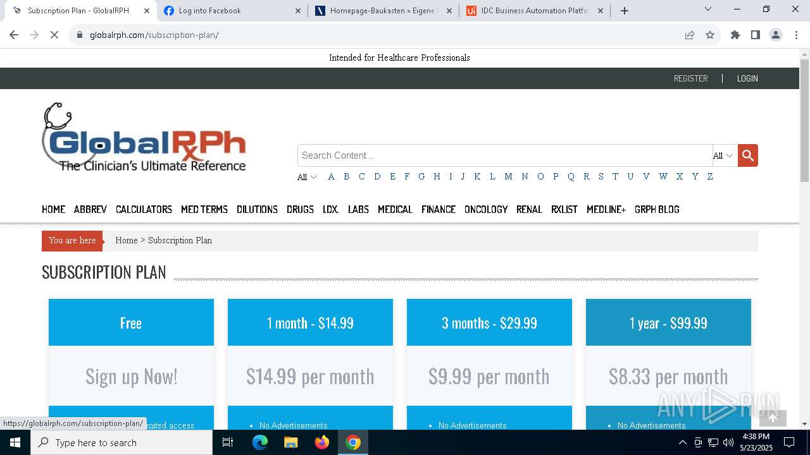Open the tab search chevron
The width and height of the screenshot is (810, 455).
pos(708,9)
